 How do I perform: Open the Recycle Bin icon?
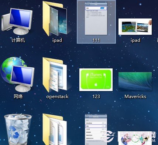coord(18,129)
